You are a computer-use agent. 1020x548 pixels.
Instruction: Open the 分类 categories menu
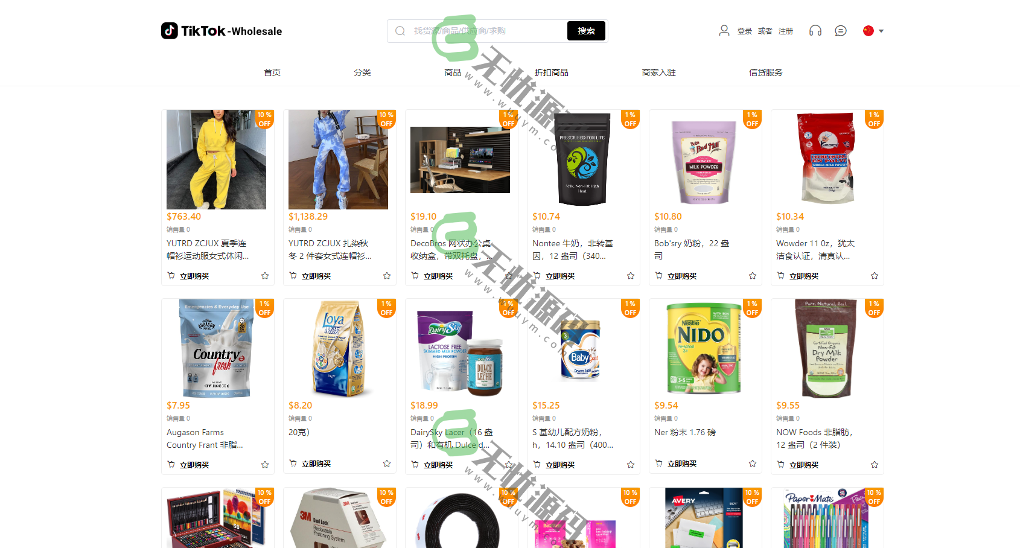(363, 72)
